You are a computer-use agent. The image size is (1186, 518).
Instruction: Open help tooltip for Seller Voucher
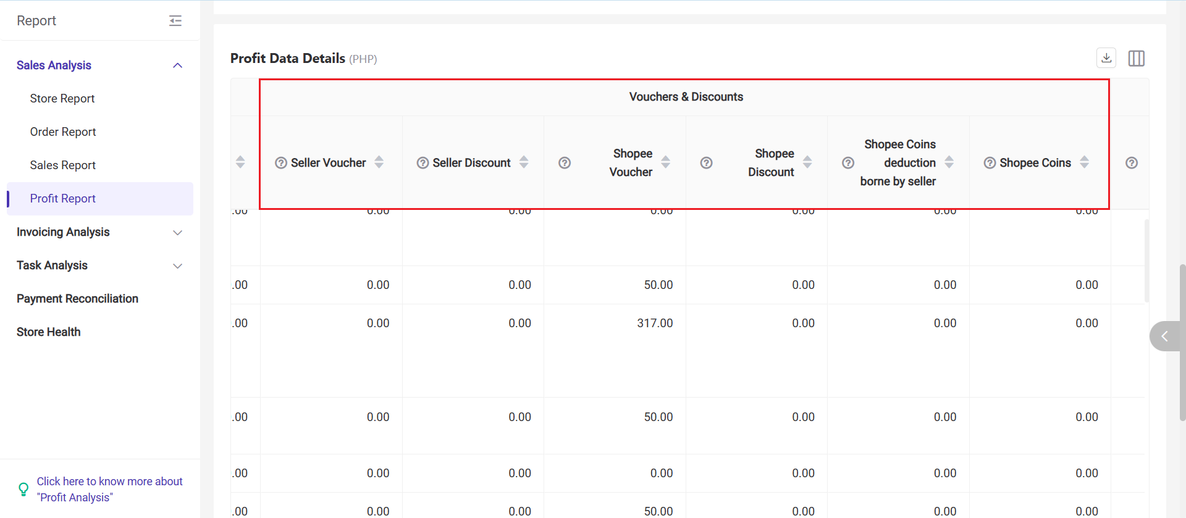point(281,163)
